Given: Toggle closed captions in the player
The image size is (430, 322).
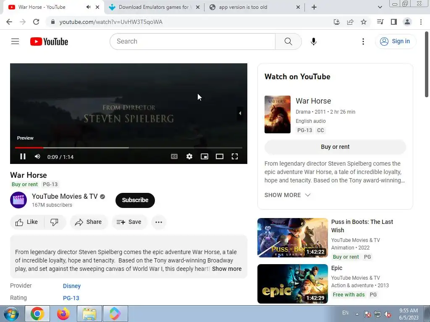Looking at the screenshot, I should [x=174, y=156].
